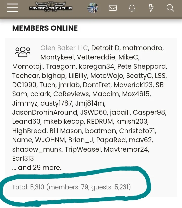This screenshot has height=208, width=182.
Task: Open Pete Sheppard's profile link
Action: coord(142,66)
